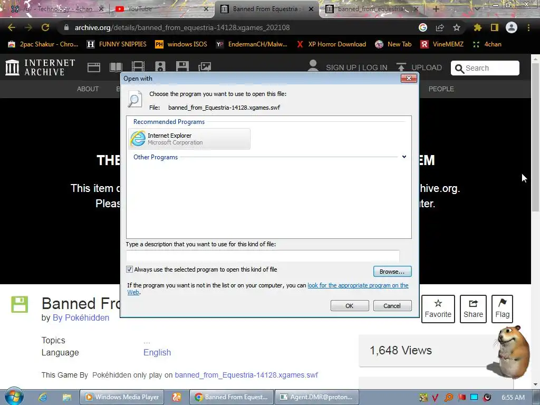Viewport: 540px width, 405px height.
Task: Click the Flag button
Action: pyautogui.click(x=502, y=308)
